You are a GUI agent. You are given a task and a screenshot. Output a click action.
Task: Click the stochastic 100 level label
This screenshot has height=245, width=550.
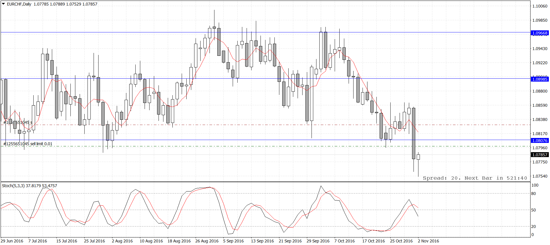tap(535, 185)
